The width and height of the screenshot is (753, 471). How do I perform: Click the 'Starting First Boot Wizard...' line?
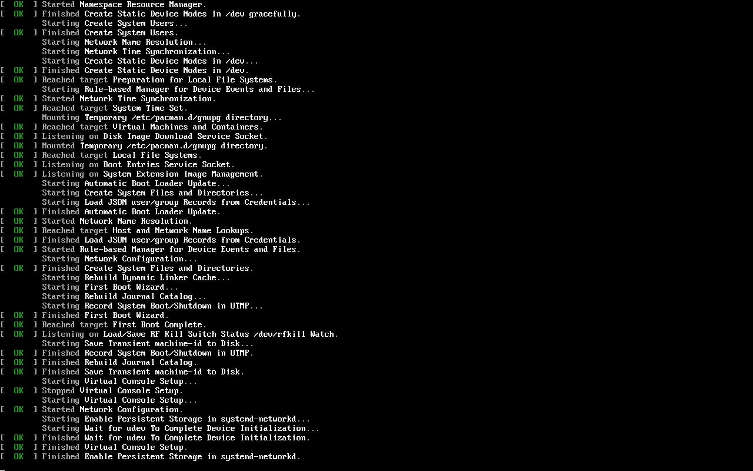coord(110,287)
